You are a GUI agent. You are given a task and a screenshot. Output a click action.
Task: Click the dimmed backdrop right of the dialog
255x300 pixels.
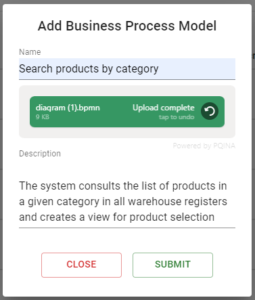254,150
